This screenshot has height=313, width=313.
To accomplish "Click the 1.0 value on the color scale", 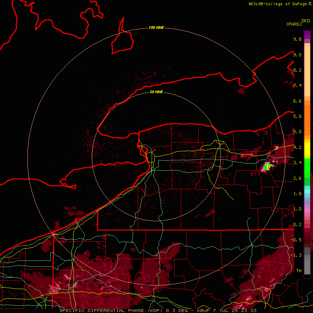I will point(297,209).
